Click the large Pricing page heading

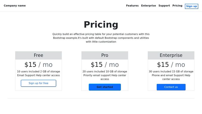[101, 25]
